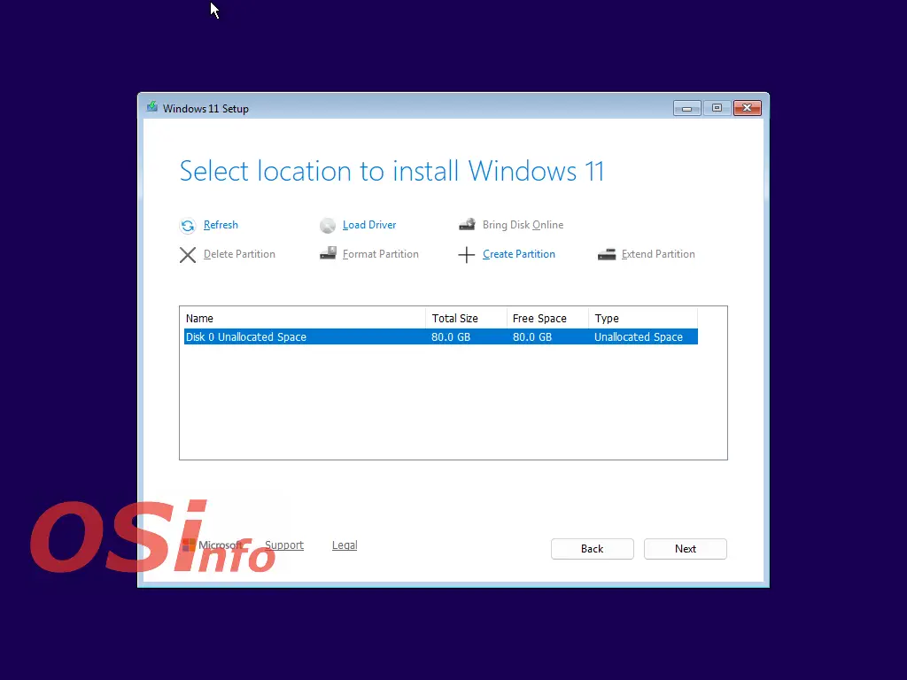This screenshot has height=680, width=907.
Task: Go back using the Back button
Action: pyautogui.click(x=592, y=549)
